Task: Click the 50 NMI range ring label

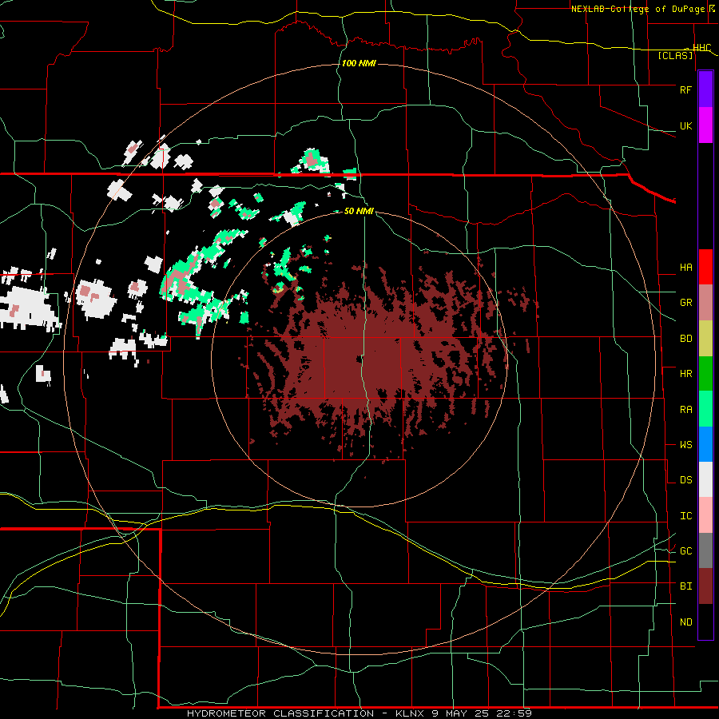Action: (x=359, y=211)
